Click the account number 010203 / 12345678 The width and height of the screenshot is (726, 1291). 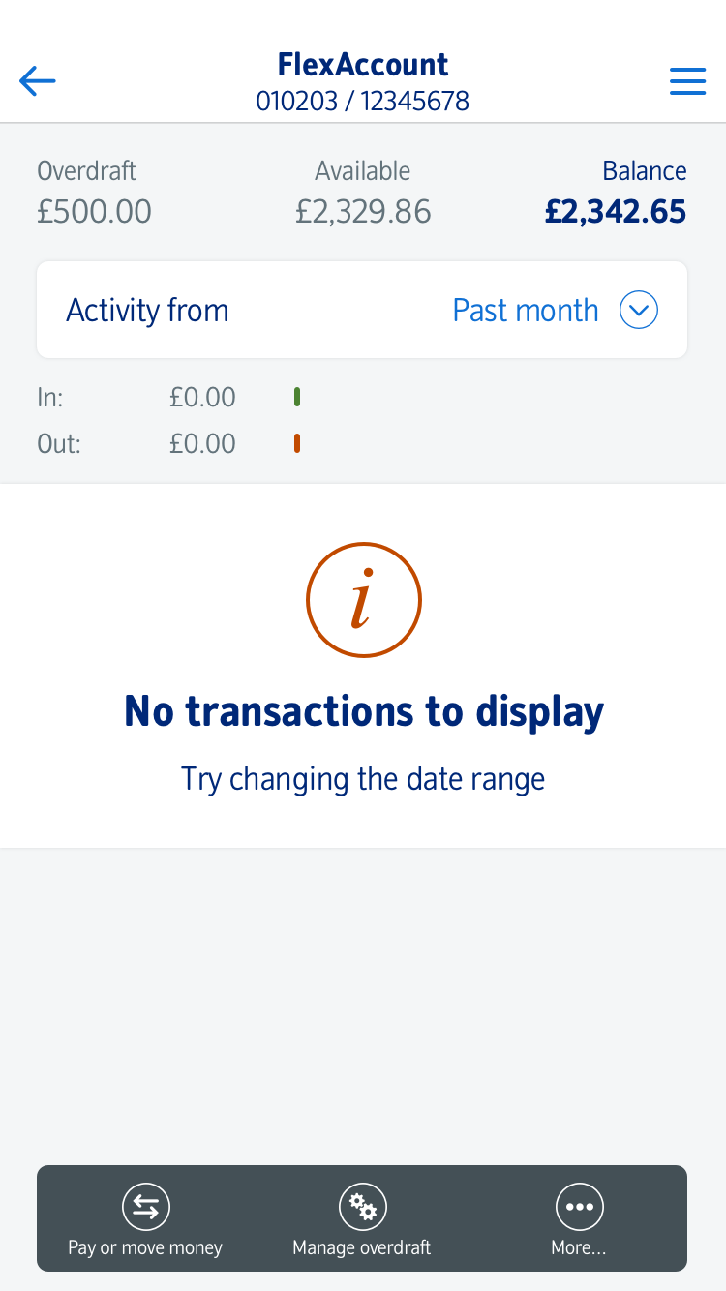pyautogui.click(x=363, y=101)
